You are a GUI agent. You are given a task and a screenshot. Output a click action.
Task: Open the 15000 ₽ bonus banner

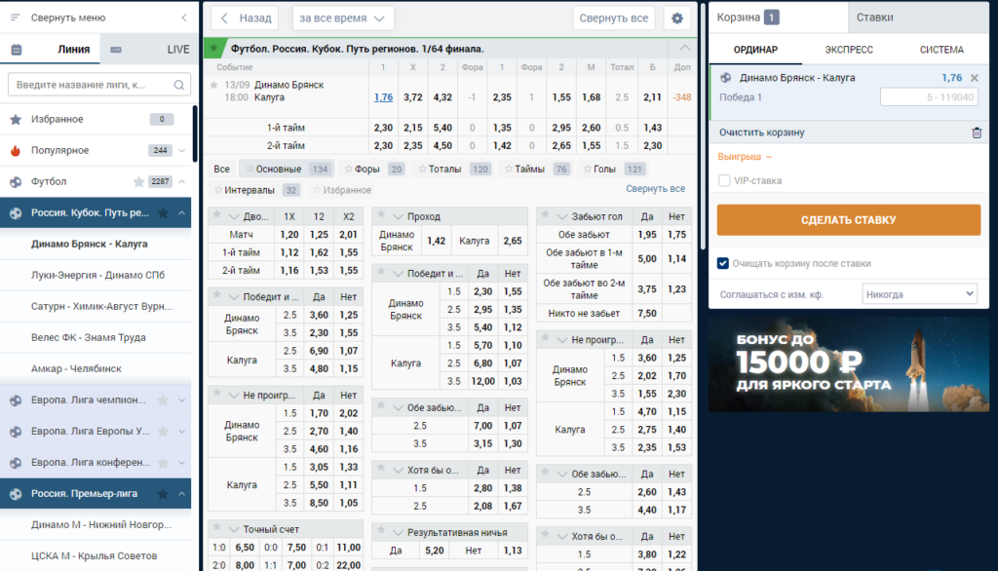(x=849, y=364)
